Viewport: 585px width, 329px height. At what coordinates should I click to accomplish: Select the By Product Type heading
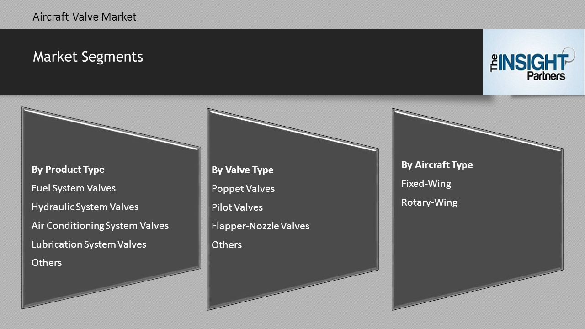[x=68, y=170]
